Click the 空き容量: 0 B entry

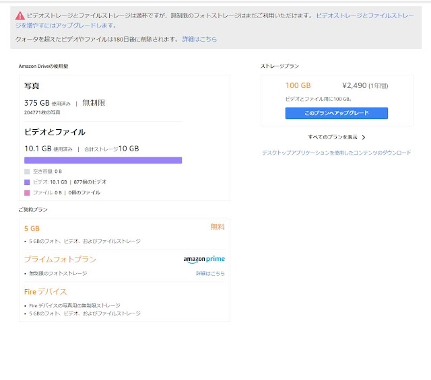(x=47, y=172)
